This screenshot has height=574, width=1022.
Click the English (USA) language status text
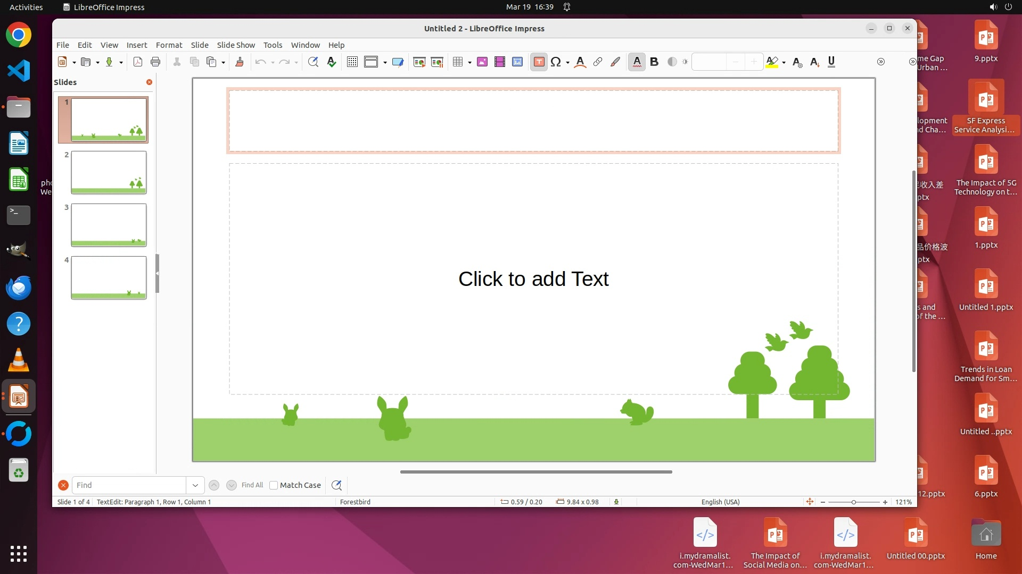click(720, 502)
